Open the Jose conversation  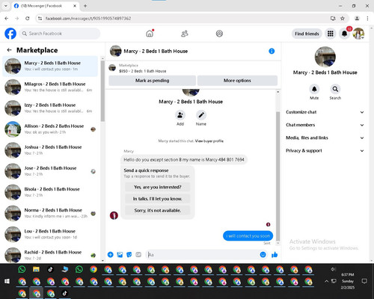coord(50,171)
